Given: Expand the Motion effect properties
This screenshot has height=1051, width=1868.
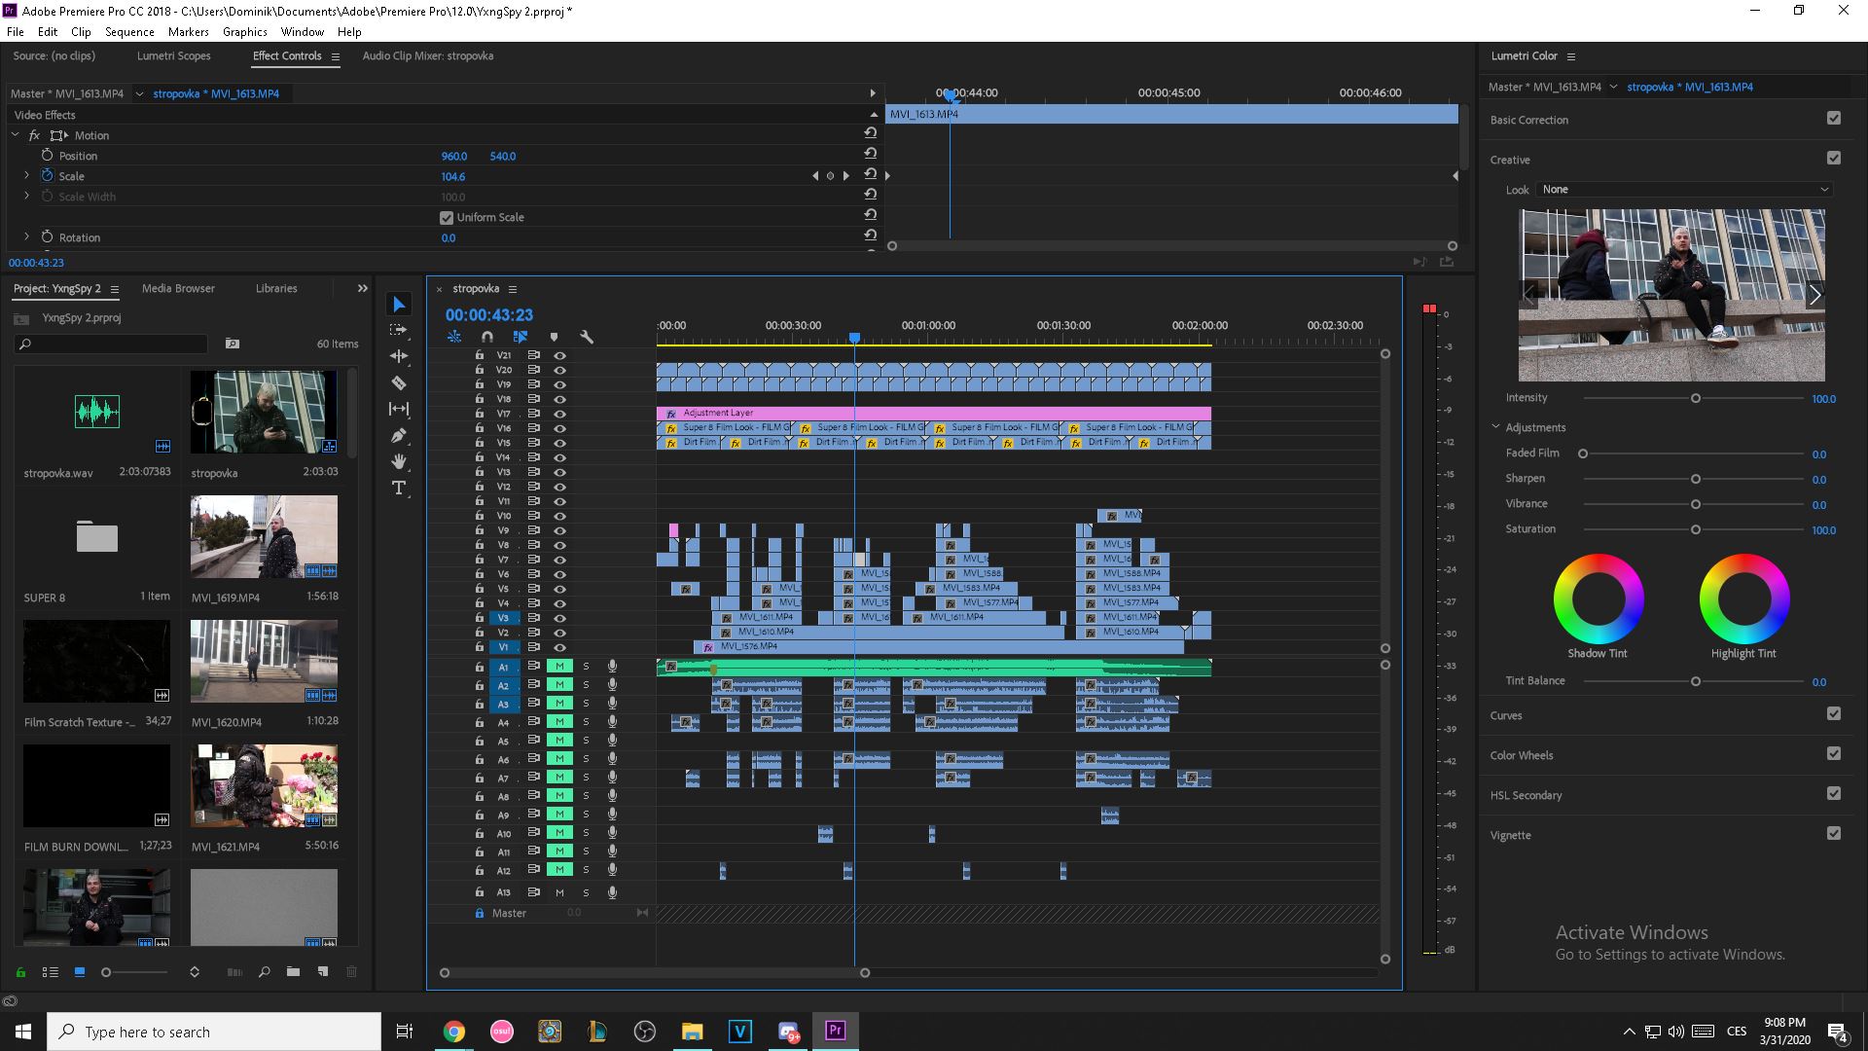Looking at the screenshot, I should (16, 135).
